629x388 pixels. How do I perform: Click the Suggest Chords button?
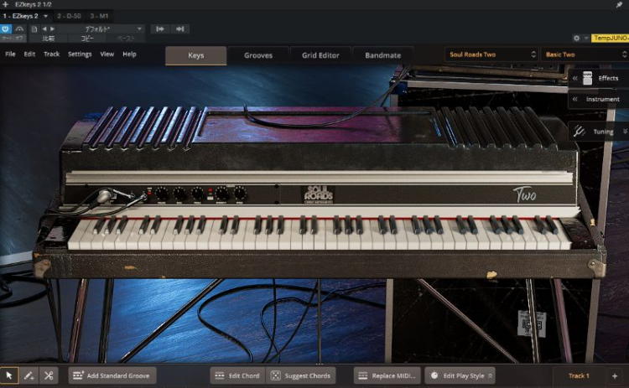click(x=301, y=376)
